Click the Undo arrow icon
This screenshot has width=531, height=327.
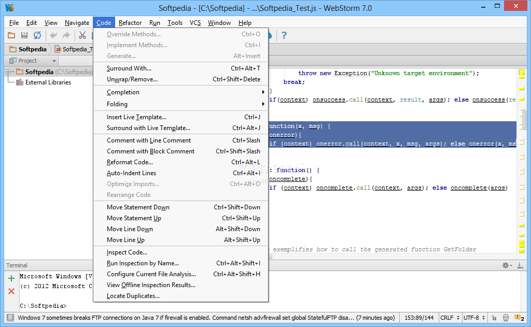tap(53, 35)
